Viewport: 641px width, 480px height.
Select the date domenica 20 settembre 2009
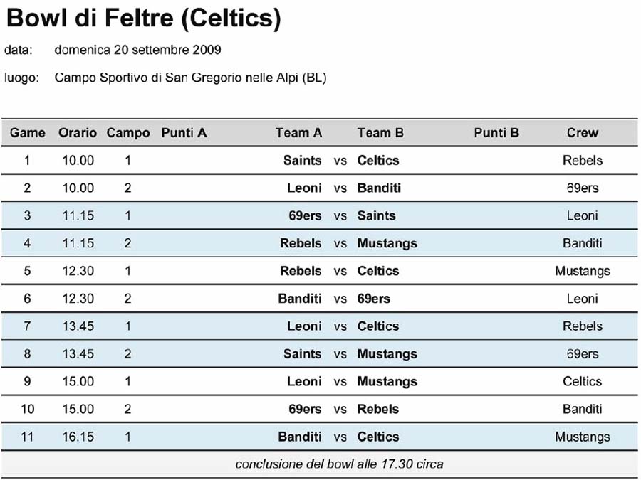(137, 50)
